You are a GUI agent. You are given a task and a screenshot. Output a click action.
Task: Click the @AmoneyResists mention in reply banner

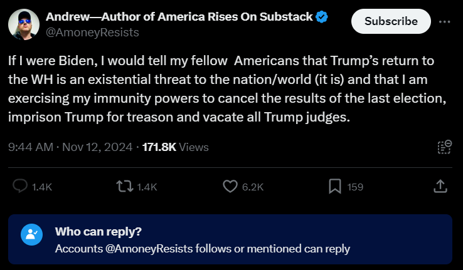[149, 249]
